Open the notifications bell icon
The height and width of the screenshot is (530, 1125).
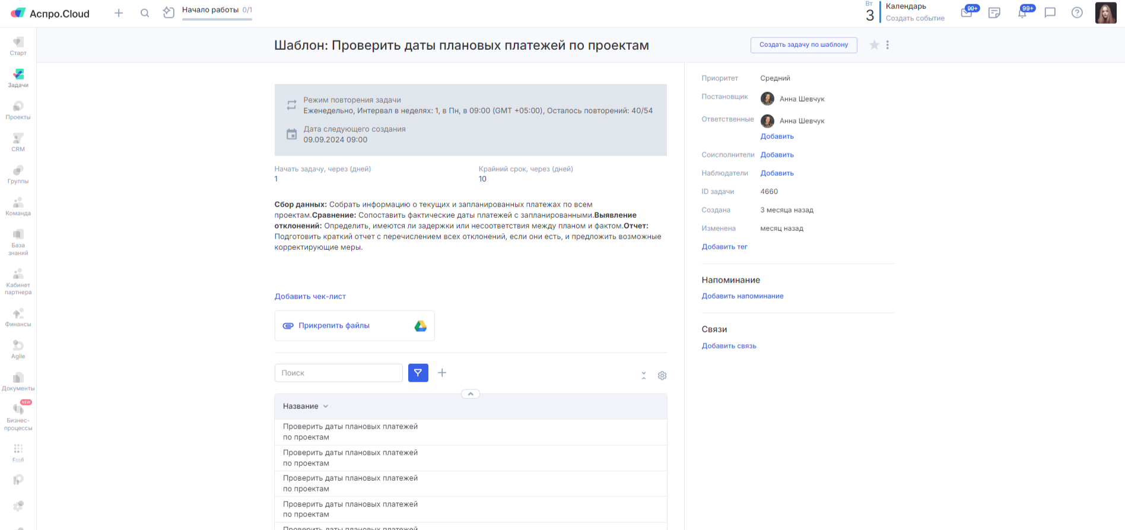(x=1022, y=12)
